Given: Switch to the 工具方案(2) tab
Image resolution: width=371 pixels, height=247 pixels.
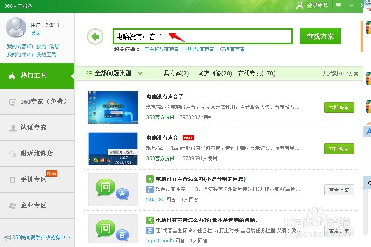Looking at the screenshot, I should click(173, 73).
